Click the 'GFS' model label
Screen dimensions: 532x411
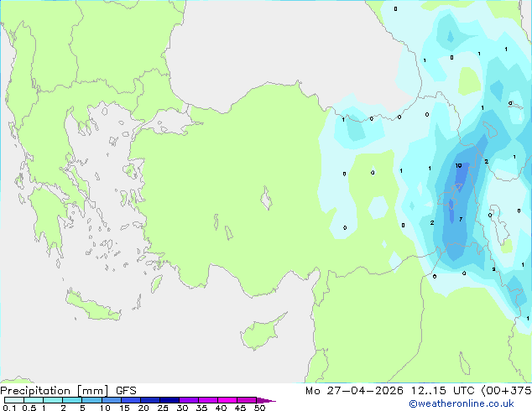click(126, 391)
